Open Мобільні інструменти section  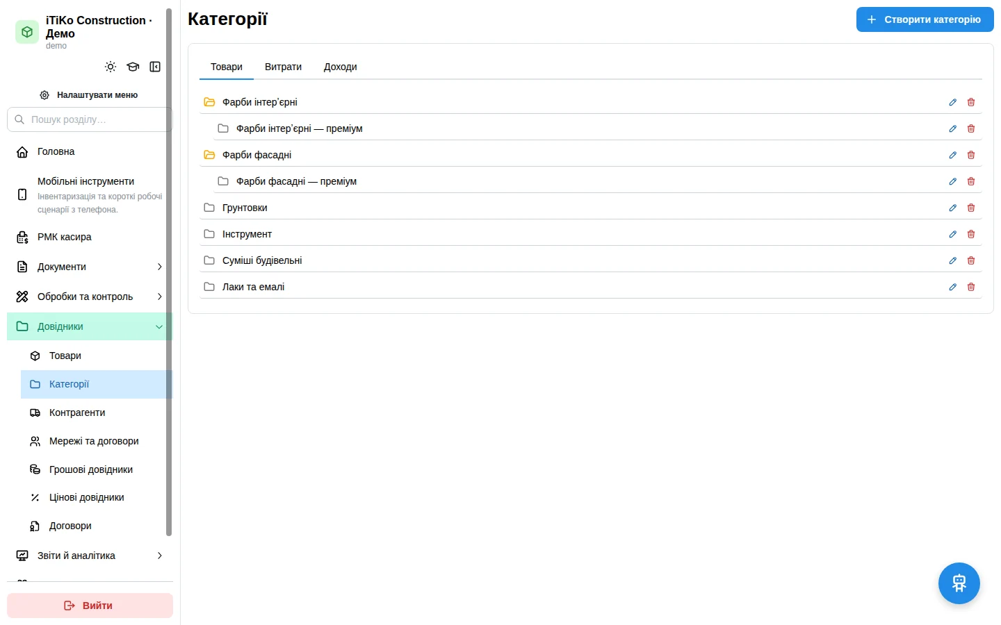(x=90, y=194)
